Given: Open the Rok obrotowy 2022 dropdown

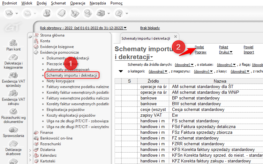Looking at the screenshot, I should pos(83,28).
